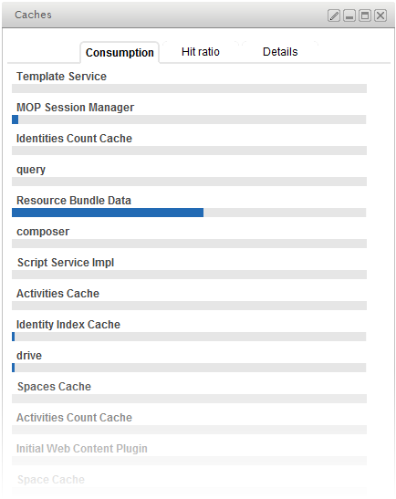Screen dimensions: 396x499
Task: Minimize the Caches portlet
Action: pos(349,16)
